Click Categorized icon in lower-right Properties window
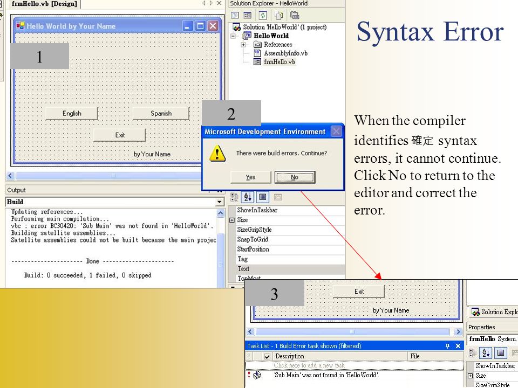 tap(473, 353)
